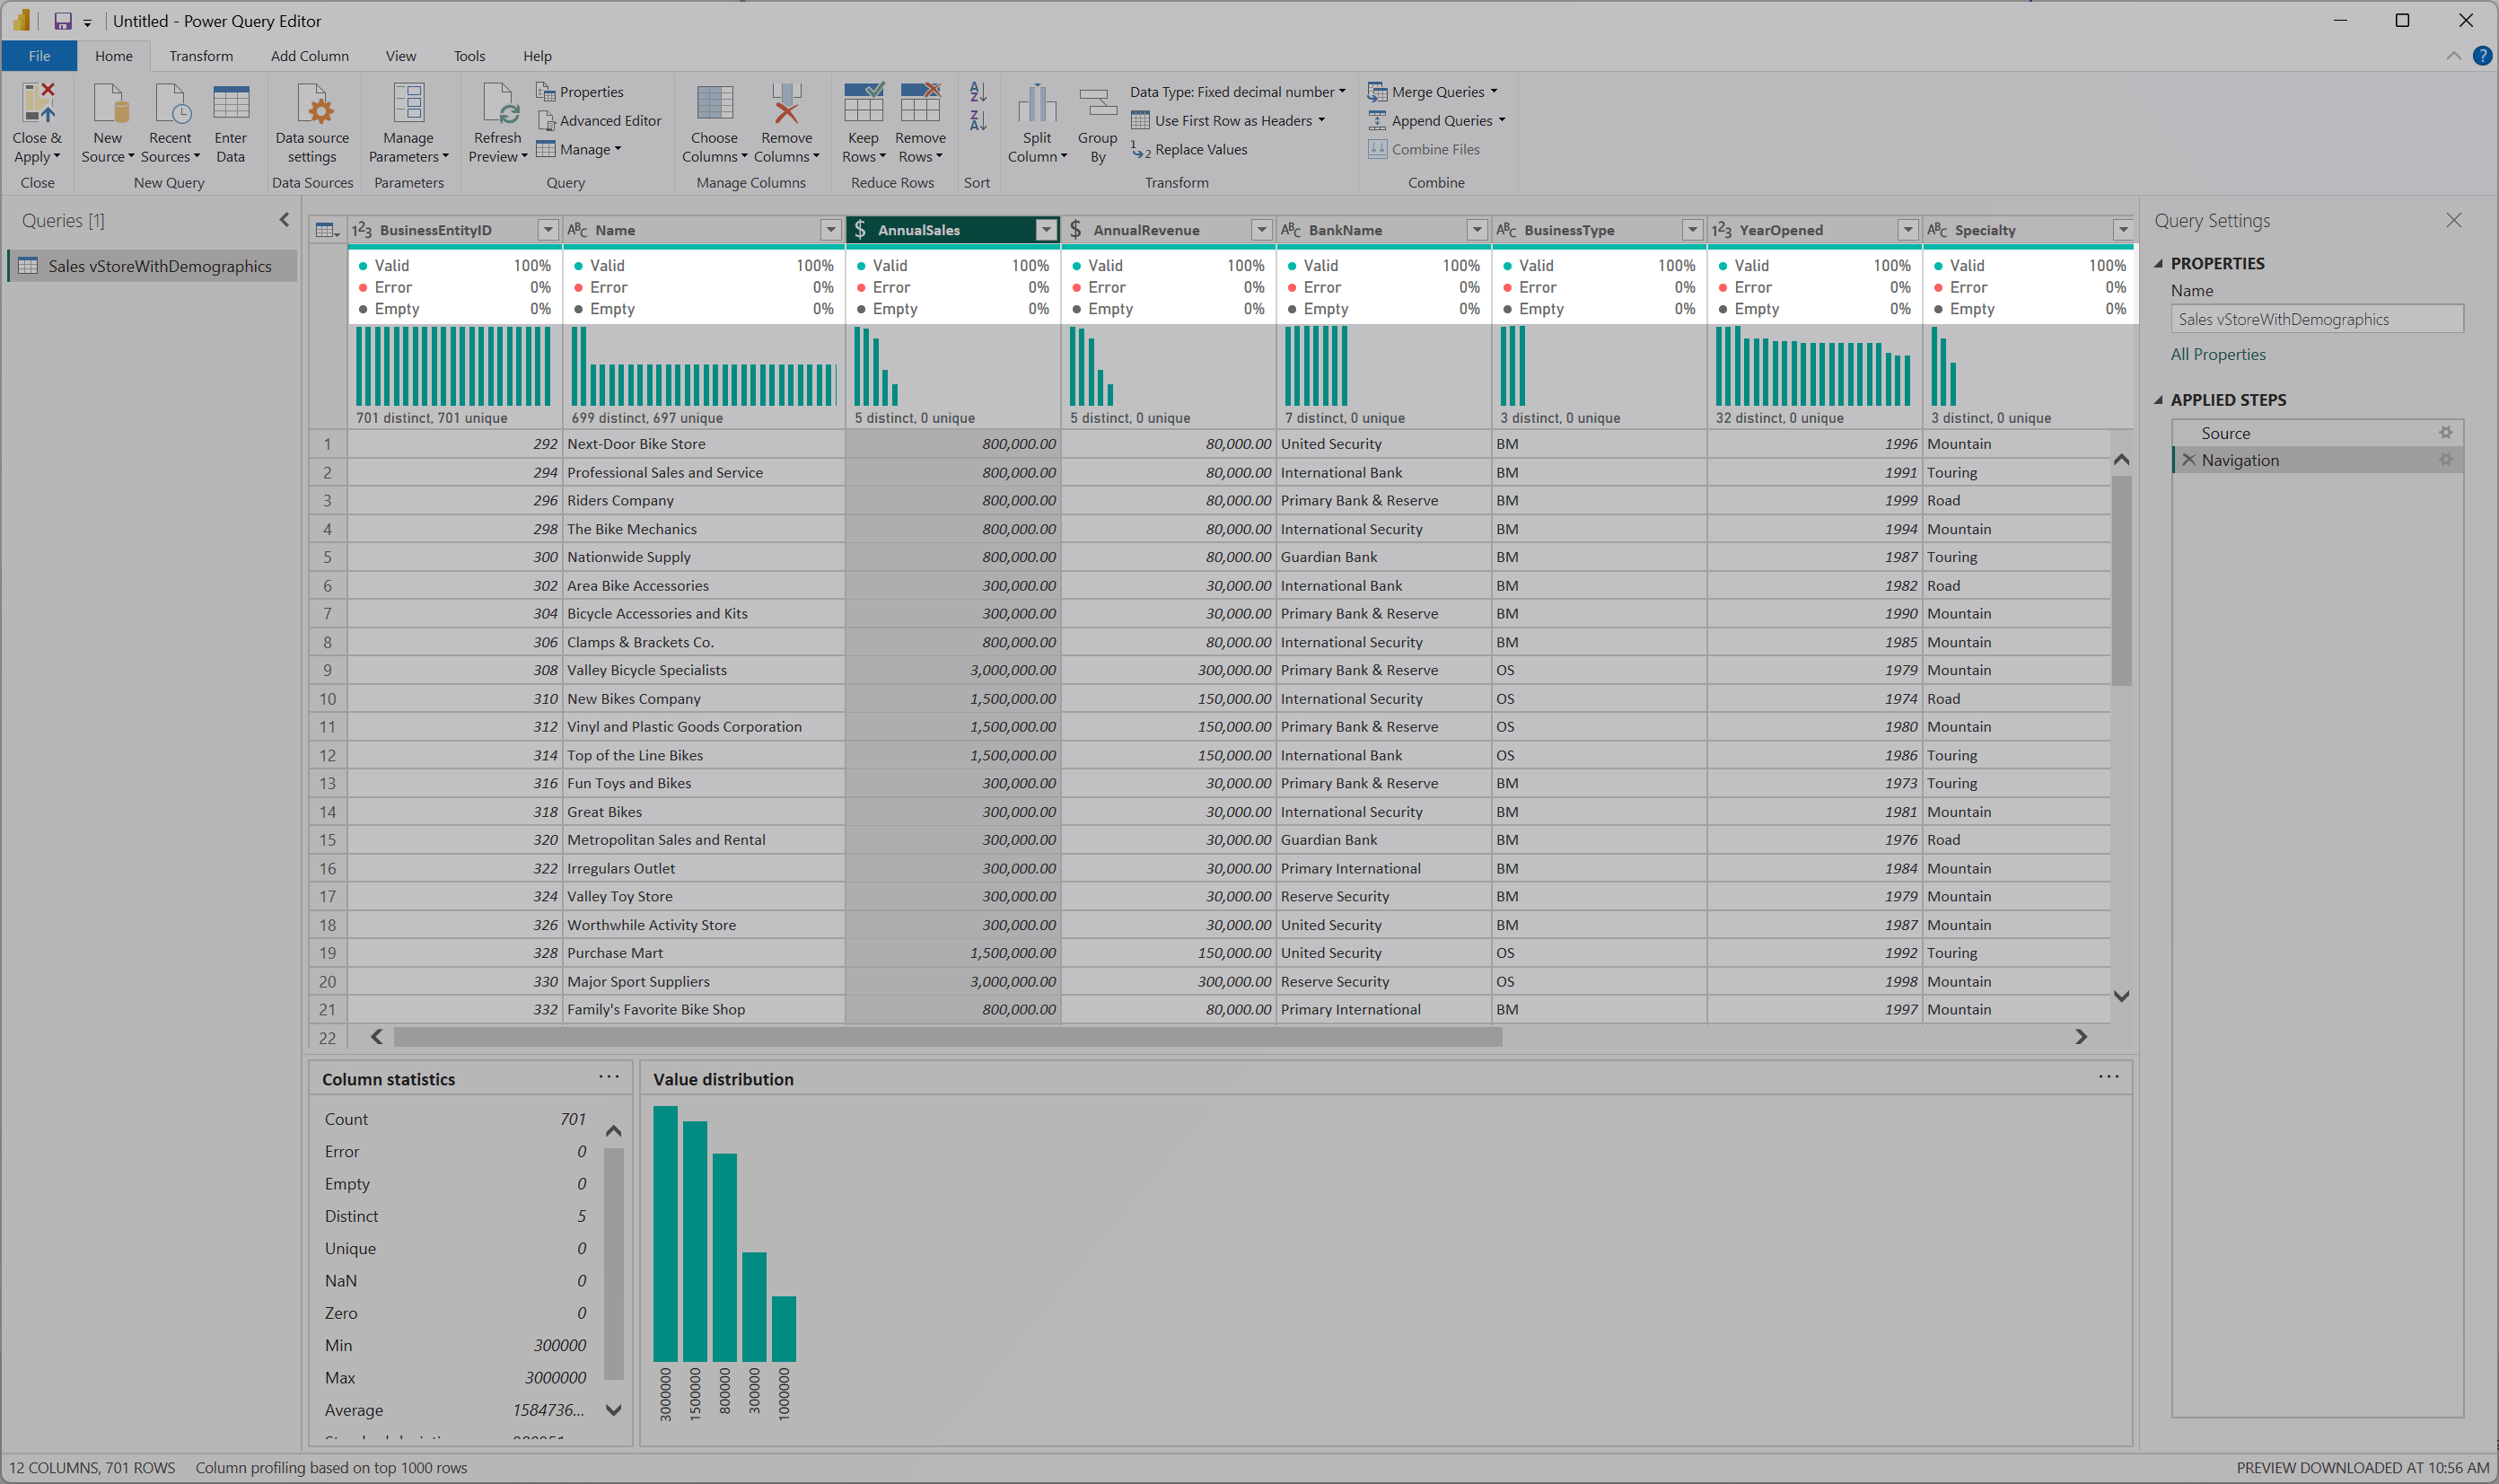
Task: Open Manage Parameters
Action: (x=408, y=115)
